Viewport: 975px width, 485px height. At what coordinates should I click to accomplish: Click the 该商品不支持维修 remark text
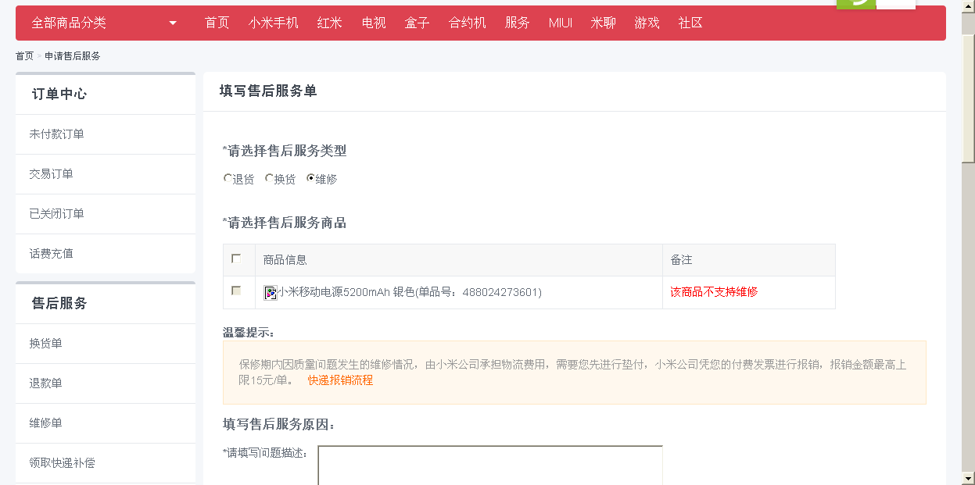[x=714, y=292]
